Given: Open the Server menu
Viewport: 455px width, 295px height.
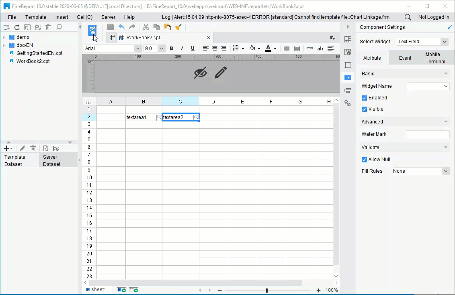Looking at the screenshot, I should pos(108,17).
